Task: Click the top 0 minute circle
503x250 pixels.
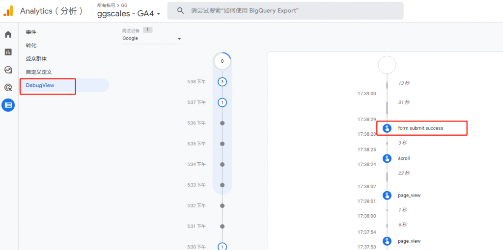Action: [223, 61]
